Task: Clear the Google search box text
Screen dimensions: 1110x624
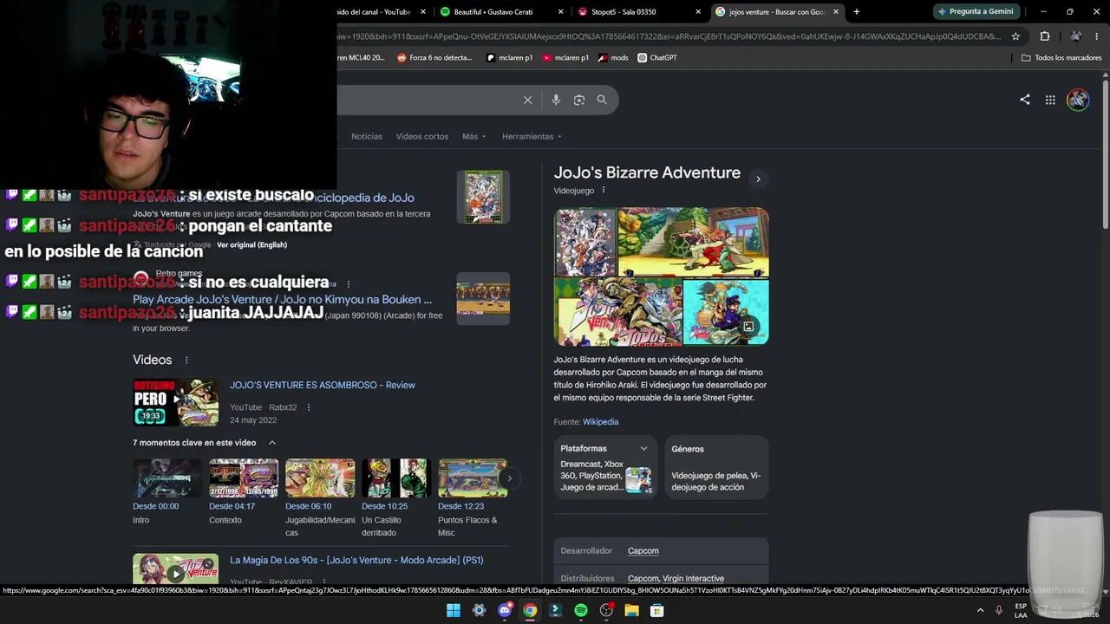Action: (527, 100)
